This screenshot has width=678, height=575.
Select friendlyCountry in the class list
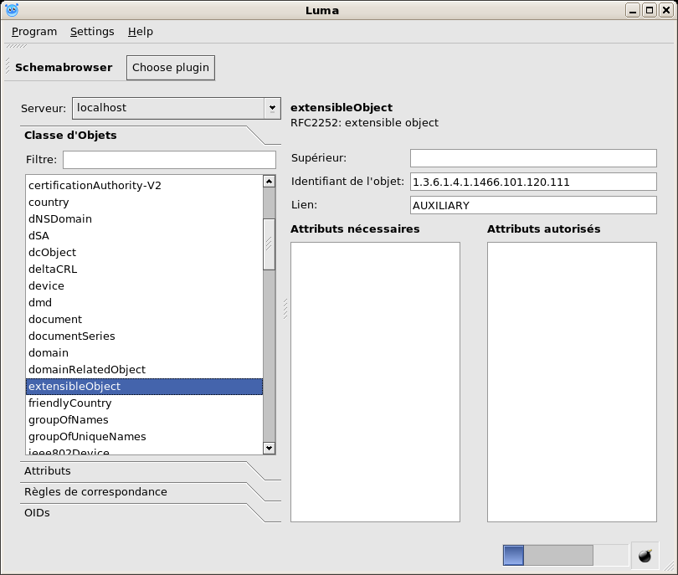pyautogui.click(x=69, y=403)
